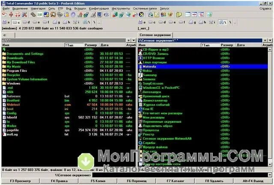Click the red headphones toolbar icon
Screen dimensions: 274x185
pos(18,15)
